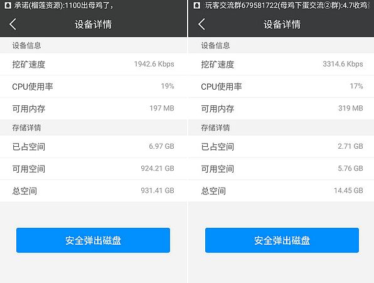Image resolution: width=374 pixels, height=283 pixels.
Task: Click the left 安全弹出磁盘 button
Action: click(93, 240)
